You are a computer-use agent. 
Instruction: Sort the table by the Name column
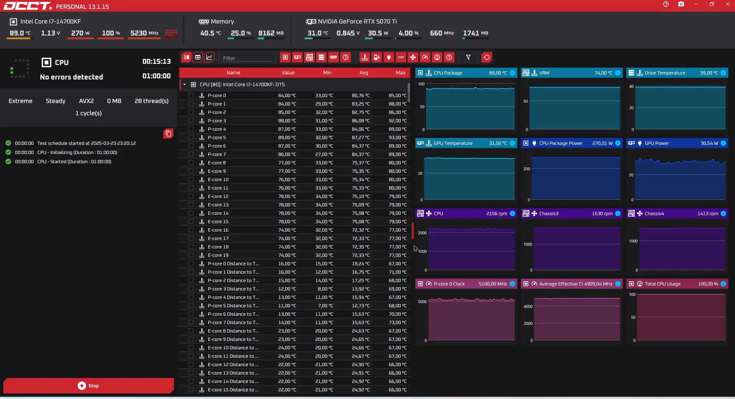(233, 73)
